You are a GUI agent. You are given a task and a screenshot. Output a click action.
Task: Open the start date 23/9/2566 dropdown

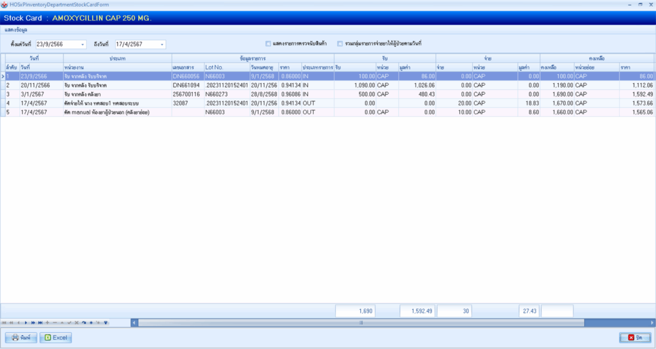83,44
